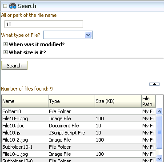Click the File Path cell for Folder10
This screenshot has height=162, width=164.
pyautogui.click(x=148, y=111)
